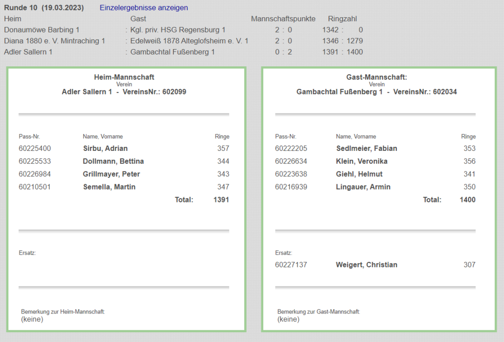Image resolution: width=504 pixels, height=342 pixels.
Task: Click the Mannschaftspunkte column header
Action: tap(283, 19)
